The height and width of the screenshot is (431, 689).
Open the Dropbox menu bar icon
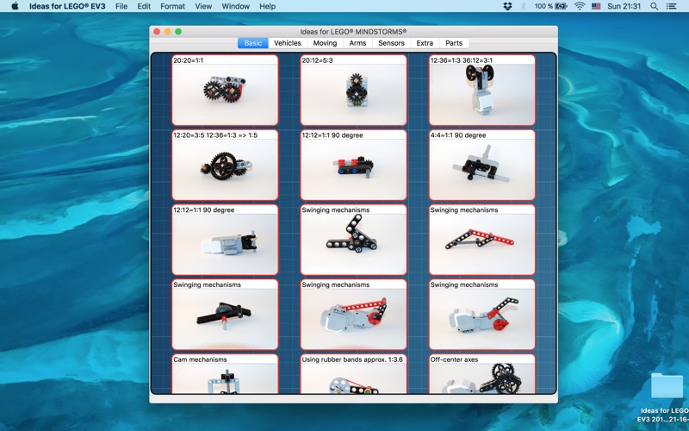[x=507, y=6]
